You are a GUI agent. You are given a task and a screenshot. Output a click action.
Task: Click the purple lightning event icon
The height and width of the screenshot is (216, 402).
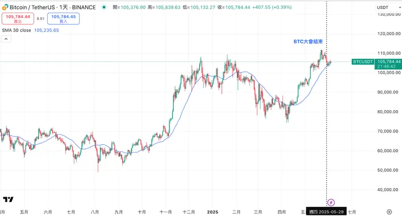coord(331,202)
